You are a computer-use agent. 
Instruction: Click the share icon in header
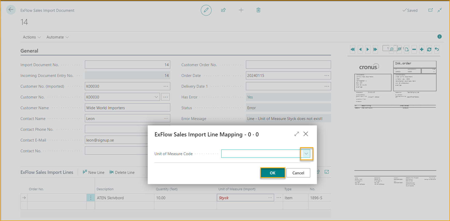click(x=223, y=10)
